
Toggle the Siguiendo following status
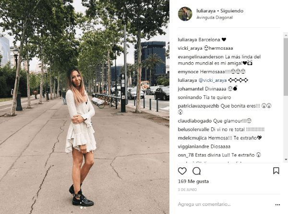click(232, 11)
